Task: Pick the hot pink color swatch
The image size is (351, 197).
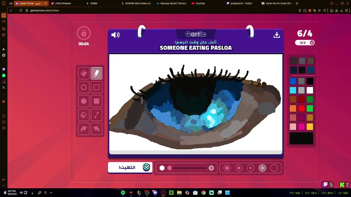Action: (x=301, y=127)
